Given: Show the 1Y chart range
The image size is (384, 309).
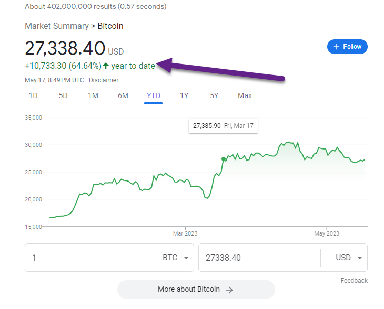Looking at the screenshot, I should click(x=184, y=95).
